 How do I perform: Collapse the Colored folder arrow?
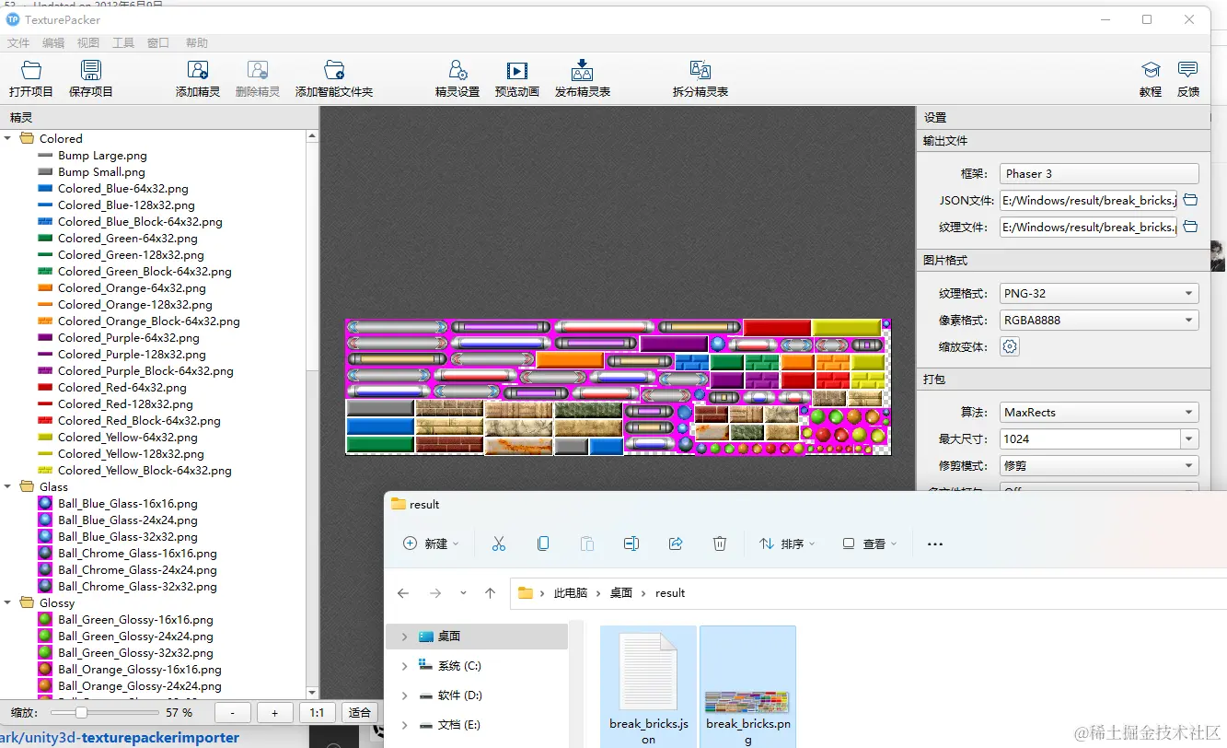click(x=8, y=139)
